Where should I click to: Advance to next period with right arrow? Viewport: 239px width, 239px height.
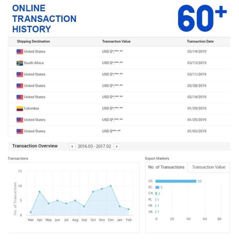point(117,147)
